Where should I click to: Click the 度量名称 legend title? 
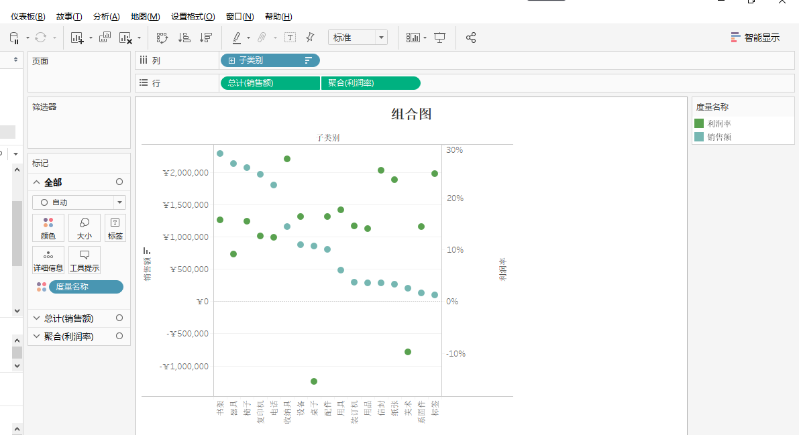pyautogui.click(x=712, y=107)
